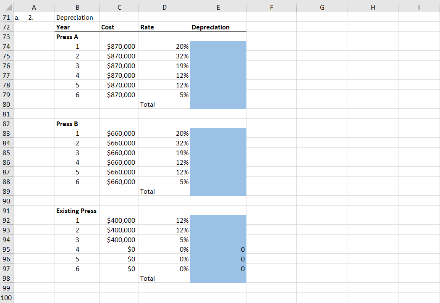
Task: Select the blue depreciation cell in row 94
Action: [218, 240]
